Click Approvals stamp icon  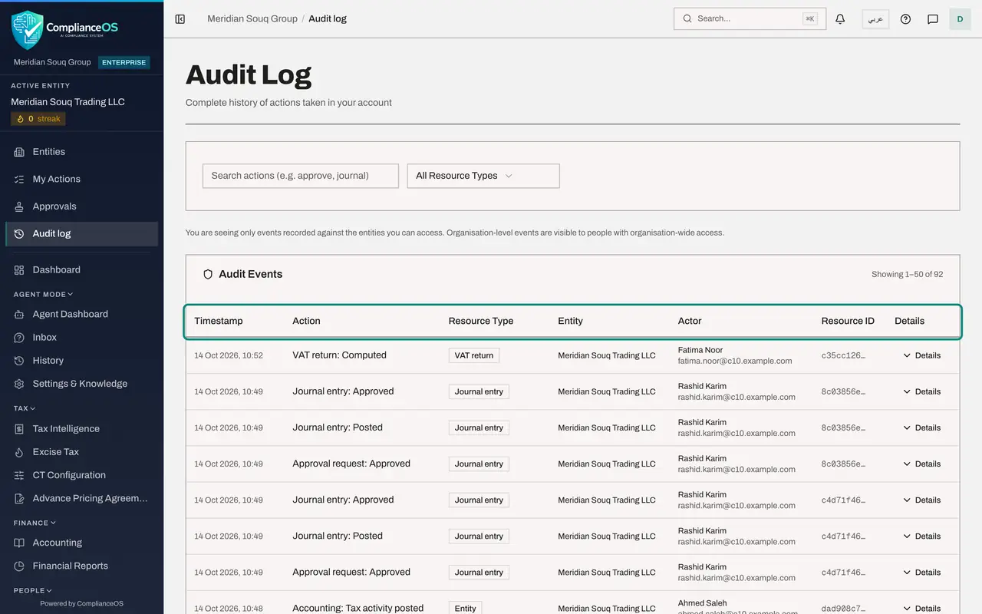pos(19,206)
